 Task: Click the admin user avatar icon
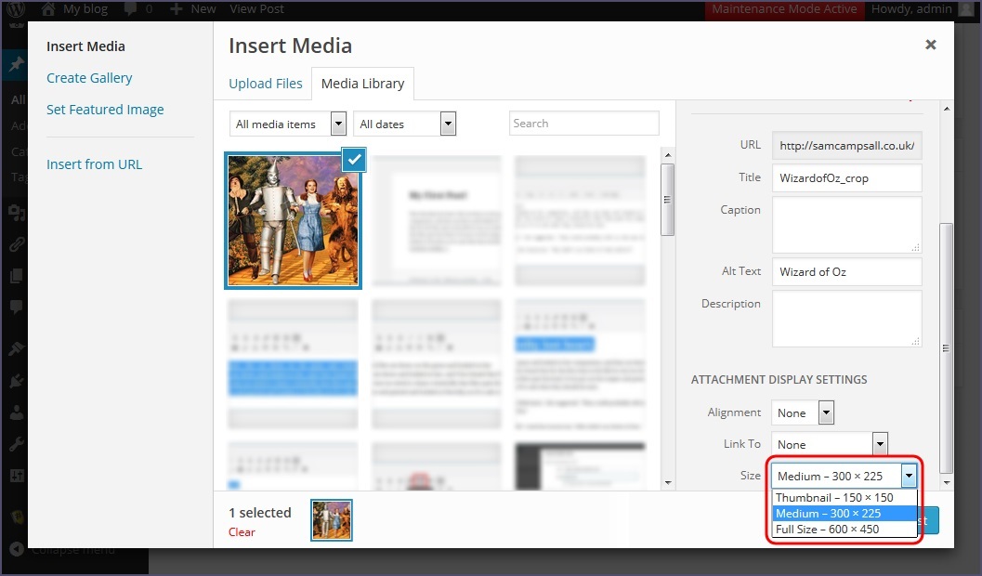[967, 9]
